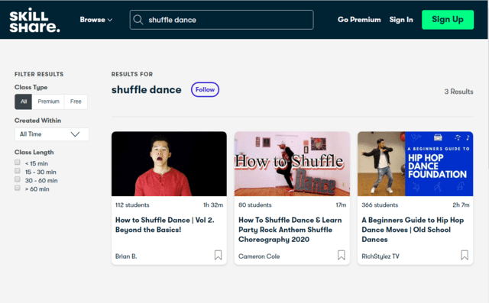
Task: Click the '2h 7m' duration text
Action: pyautogui.click(x=461, y=205)
